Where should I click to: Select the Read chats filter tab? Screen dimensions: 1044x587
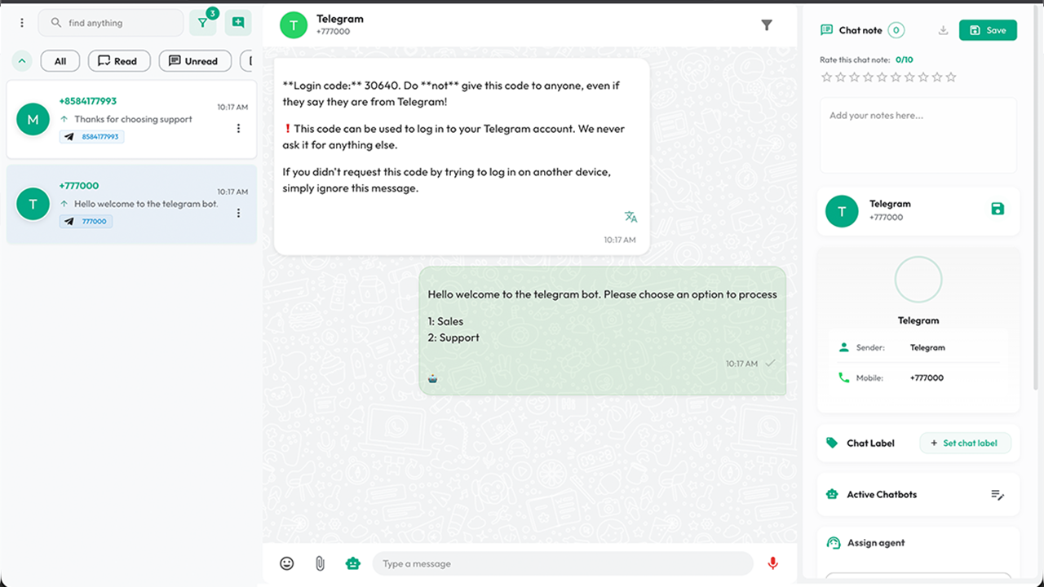point(119,61)
